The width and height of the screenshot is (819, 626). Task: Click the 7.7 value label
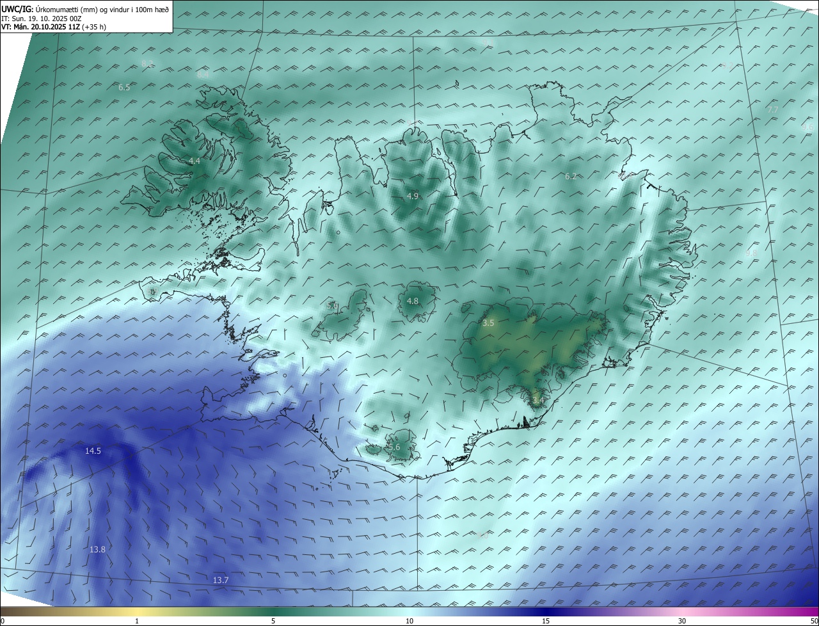click(x=772, y=109)
